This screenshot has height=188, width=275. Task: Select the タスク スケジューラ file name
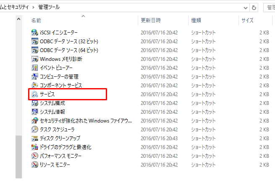(57, 129)
